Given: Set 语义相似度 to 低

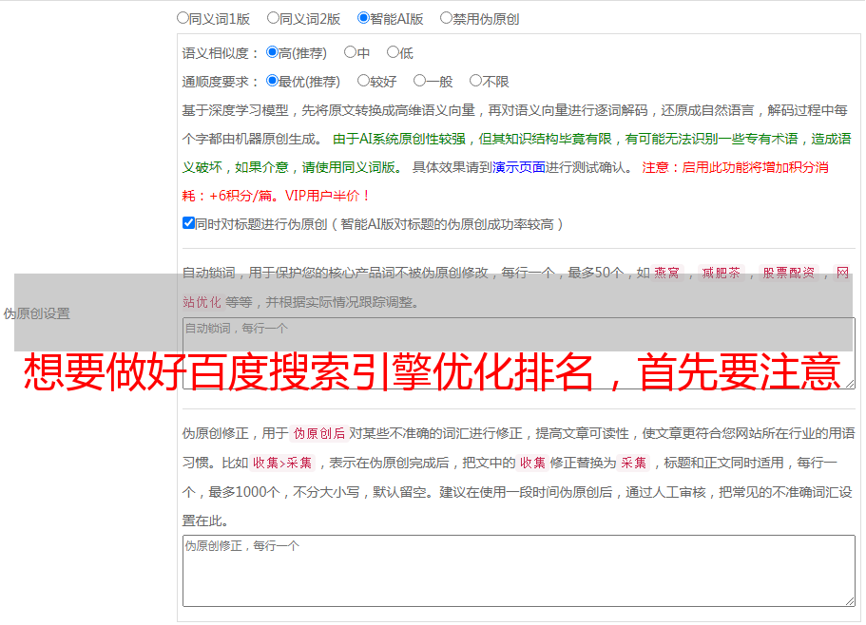Looking at the screenshot, I should coord(393,52).
